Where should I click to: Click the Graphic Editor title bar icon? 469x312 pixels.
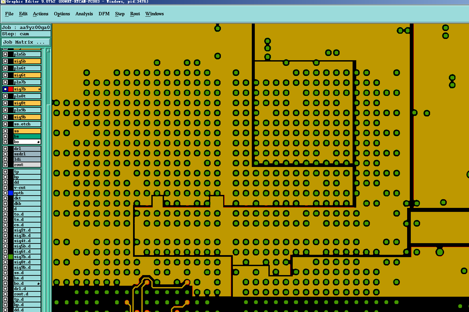click(3, 2)
